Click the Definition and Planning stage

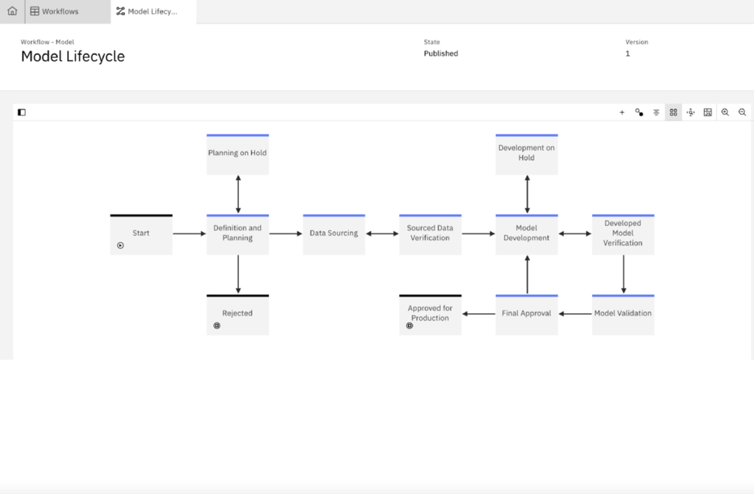point(238,234)
